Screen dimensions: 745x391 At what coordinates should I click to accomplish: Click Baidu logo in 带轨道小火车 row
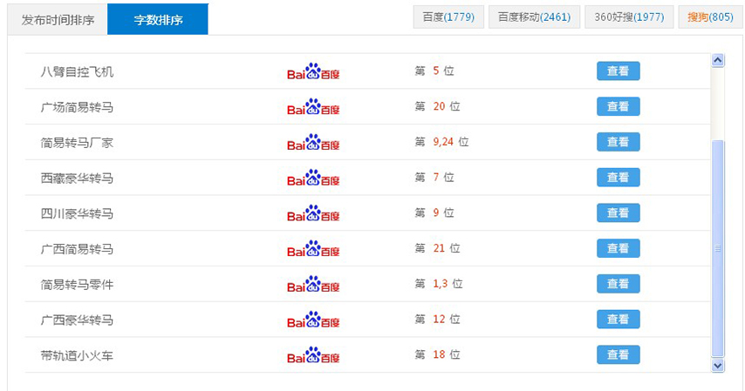313,355
